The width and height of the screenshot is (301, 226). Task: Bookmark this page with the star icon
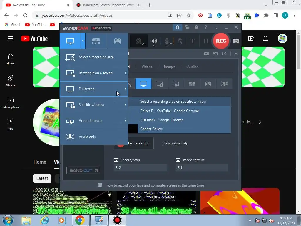point(189,15)
